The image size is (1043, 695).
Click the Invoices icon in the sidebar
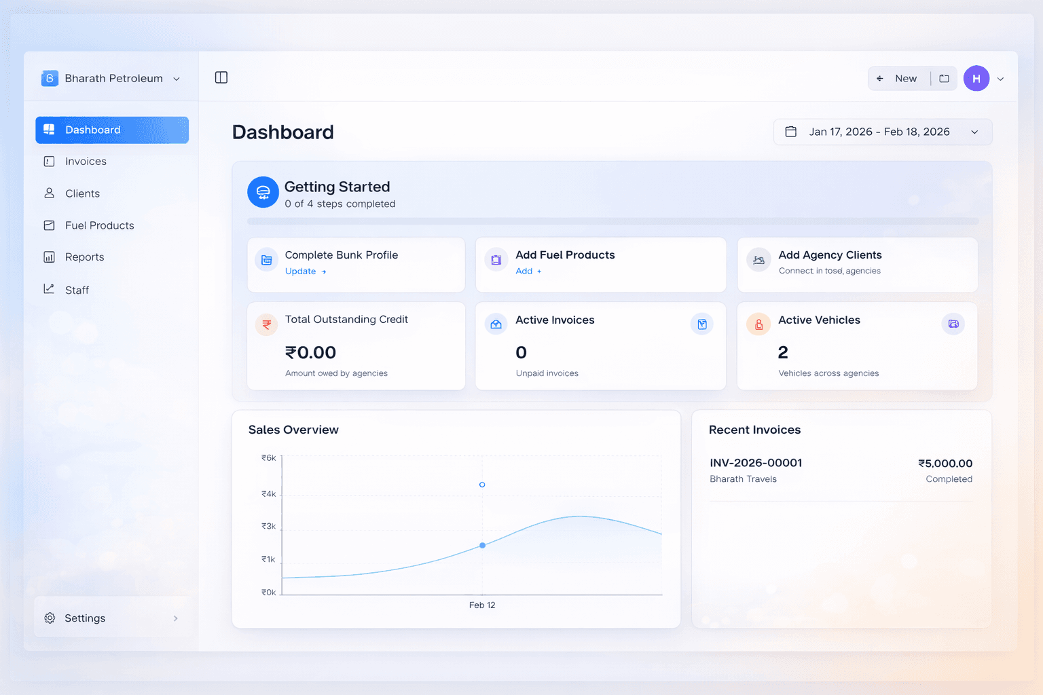(49, 161)
